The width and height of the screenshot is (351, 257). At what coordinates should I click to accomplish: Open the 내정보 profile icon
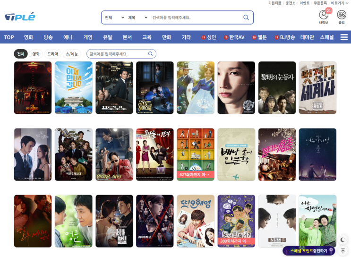tap(324, 15)
